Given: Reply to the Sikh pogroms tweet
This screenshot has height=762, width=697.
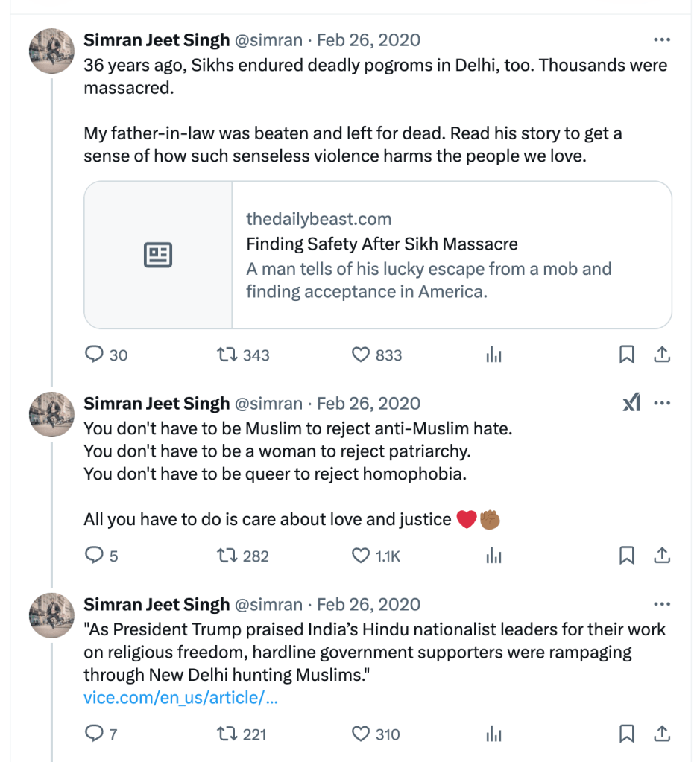Looking at the screenshot, I should (x=94, y=355).
